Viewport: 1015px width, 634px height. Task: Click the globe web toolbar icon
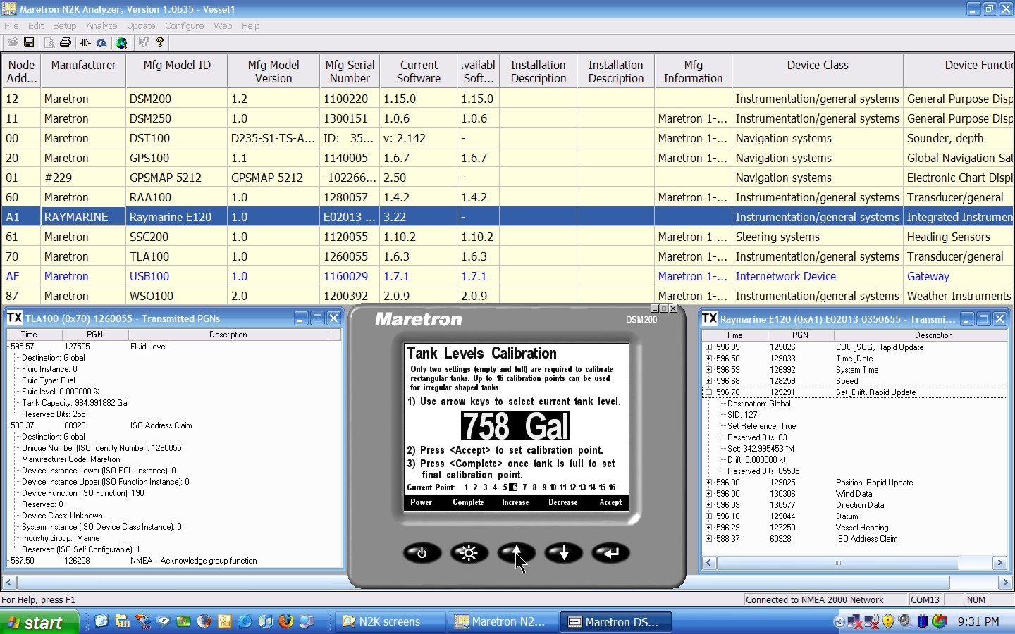point(121,42)
